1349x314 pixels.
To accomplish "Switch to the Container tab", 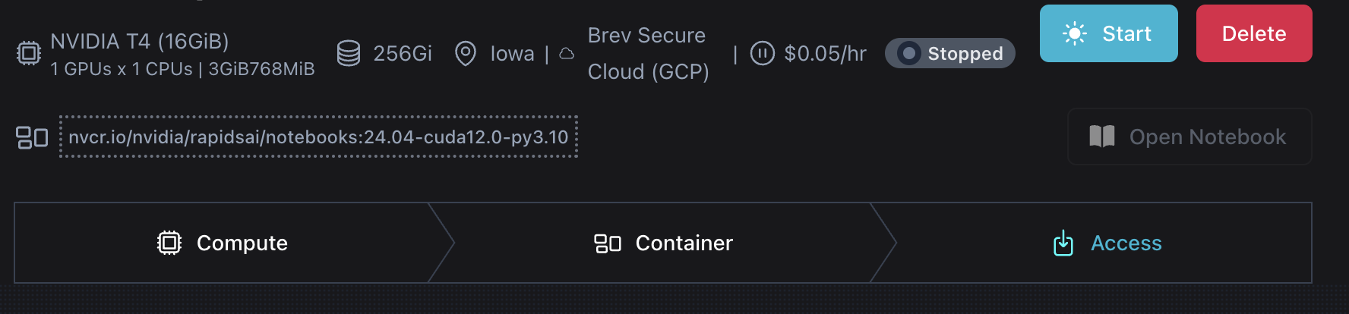I will click(x=662, y=243).
